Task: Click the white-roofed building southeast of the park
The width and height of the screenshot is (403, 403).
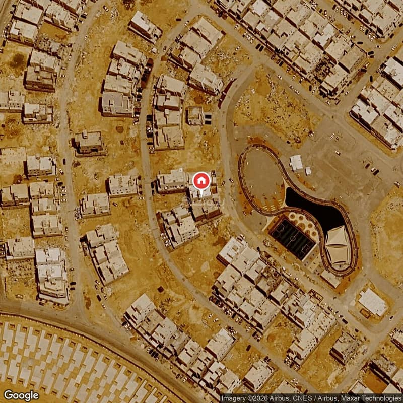Action: click(373, 302)
